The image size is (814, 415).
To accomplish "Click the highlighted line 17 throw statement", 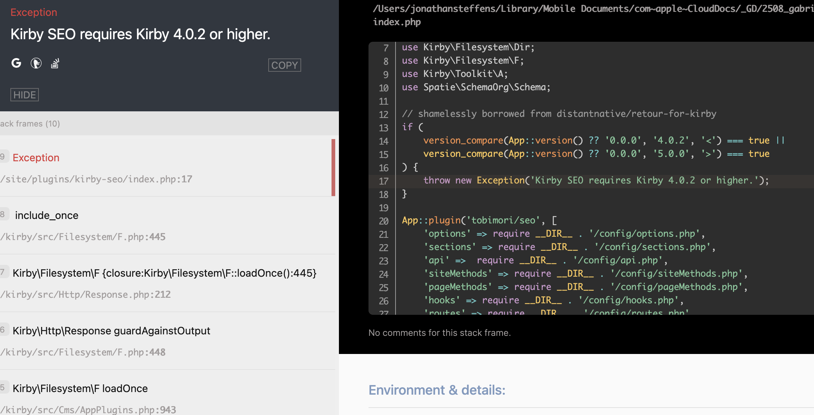I will point(596,181).
